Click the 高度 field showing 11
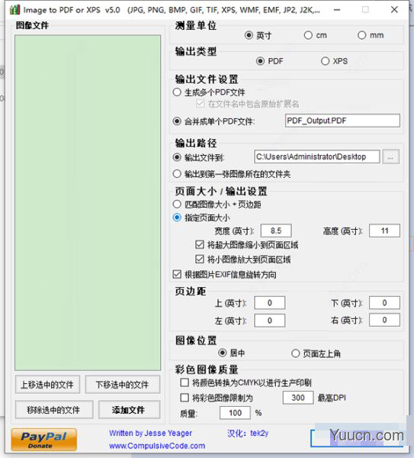Image resolution: width=414 pixels, height=458 pixels. click(384, 231)
